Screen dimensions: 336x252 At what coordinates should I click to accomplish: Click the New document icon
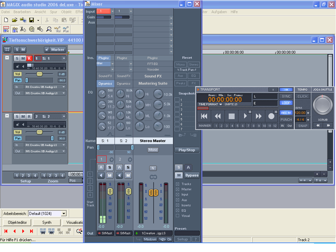(x=6, y=20)
